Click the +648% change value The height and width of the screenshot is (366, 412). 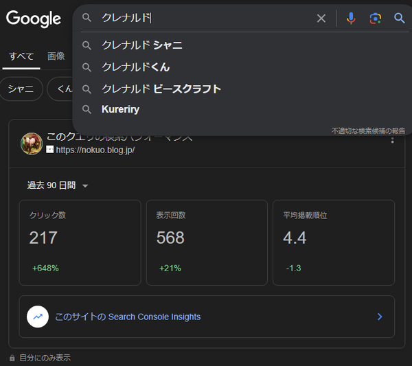click(45, 268)
